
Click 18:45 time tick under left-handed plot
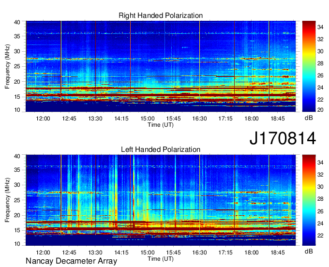277,252
